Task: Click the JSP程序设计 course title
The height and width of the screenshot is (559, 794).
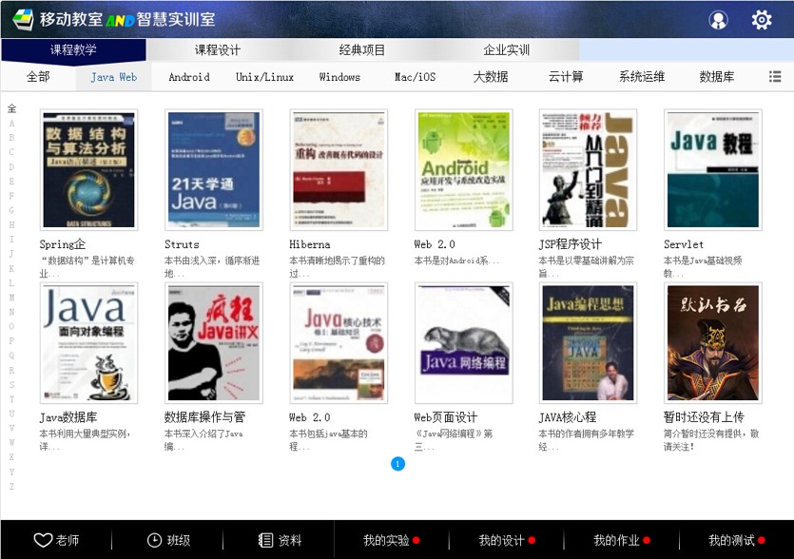Action: (571, 244)
